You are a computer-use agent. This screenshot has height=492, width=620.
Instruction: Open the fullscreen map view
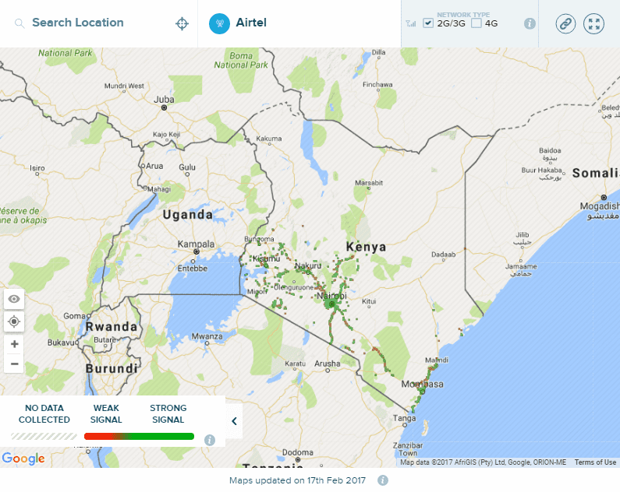pos(594,23)
